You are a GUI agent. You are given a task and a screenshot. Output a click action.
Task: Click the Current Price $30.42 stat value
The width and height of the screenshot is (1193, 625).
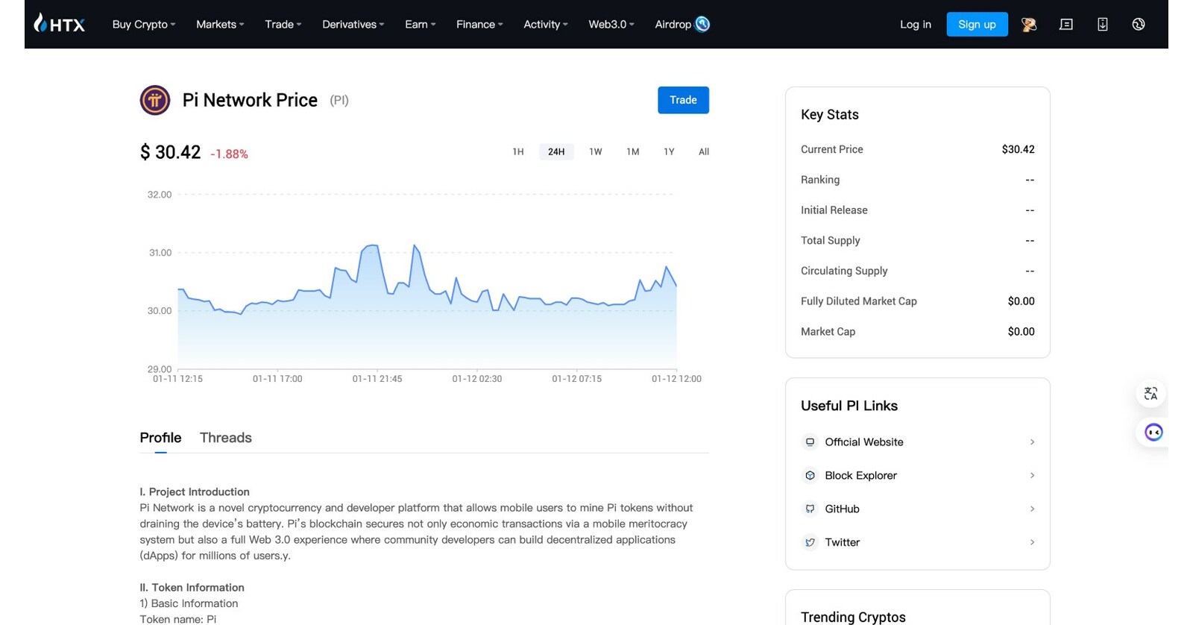coord(1018,149)
